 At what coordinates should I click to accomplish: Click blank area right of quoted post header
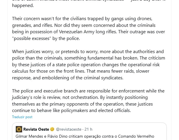[131, 129]
